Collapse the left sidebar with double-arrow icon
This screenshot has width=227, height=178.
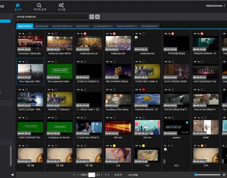12,175
